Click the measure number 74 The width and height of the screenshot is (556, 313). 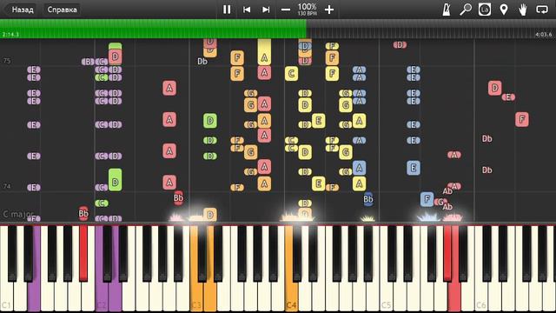[7, 186]
